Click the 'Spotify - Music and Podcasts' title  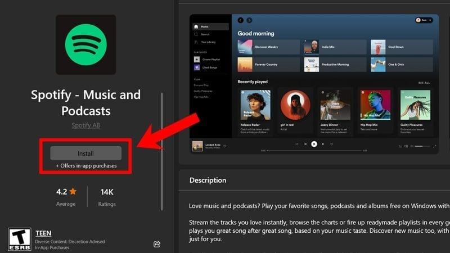click(86, 103)
